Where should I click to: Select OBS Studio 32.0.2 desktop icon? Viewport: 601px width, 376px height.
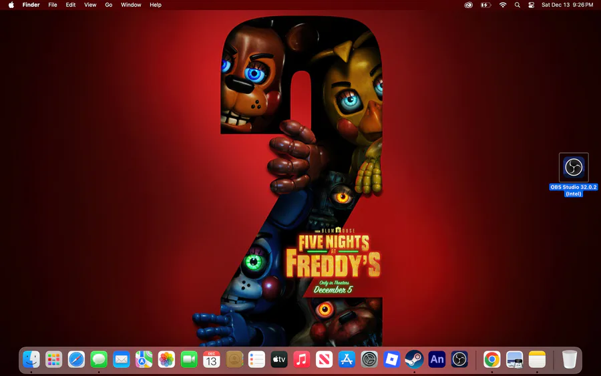coord(574,168)
